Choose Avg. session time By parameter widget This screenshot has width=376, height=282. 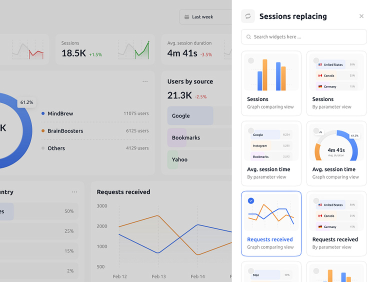point(271,153)
